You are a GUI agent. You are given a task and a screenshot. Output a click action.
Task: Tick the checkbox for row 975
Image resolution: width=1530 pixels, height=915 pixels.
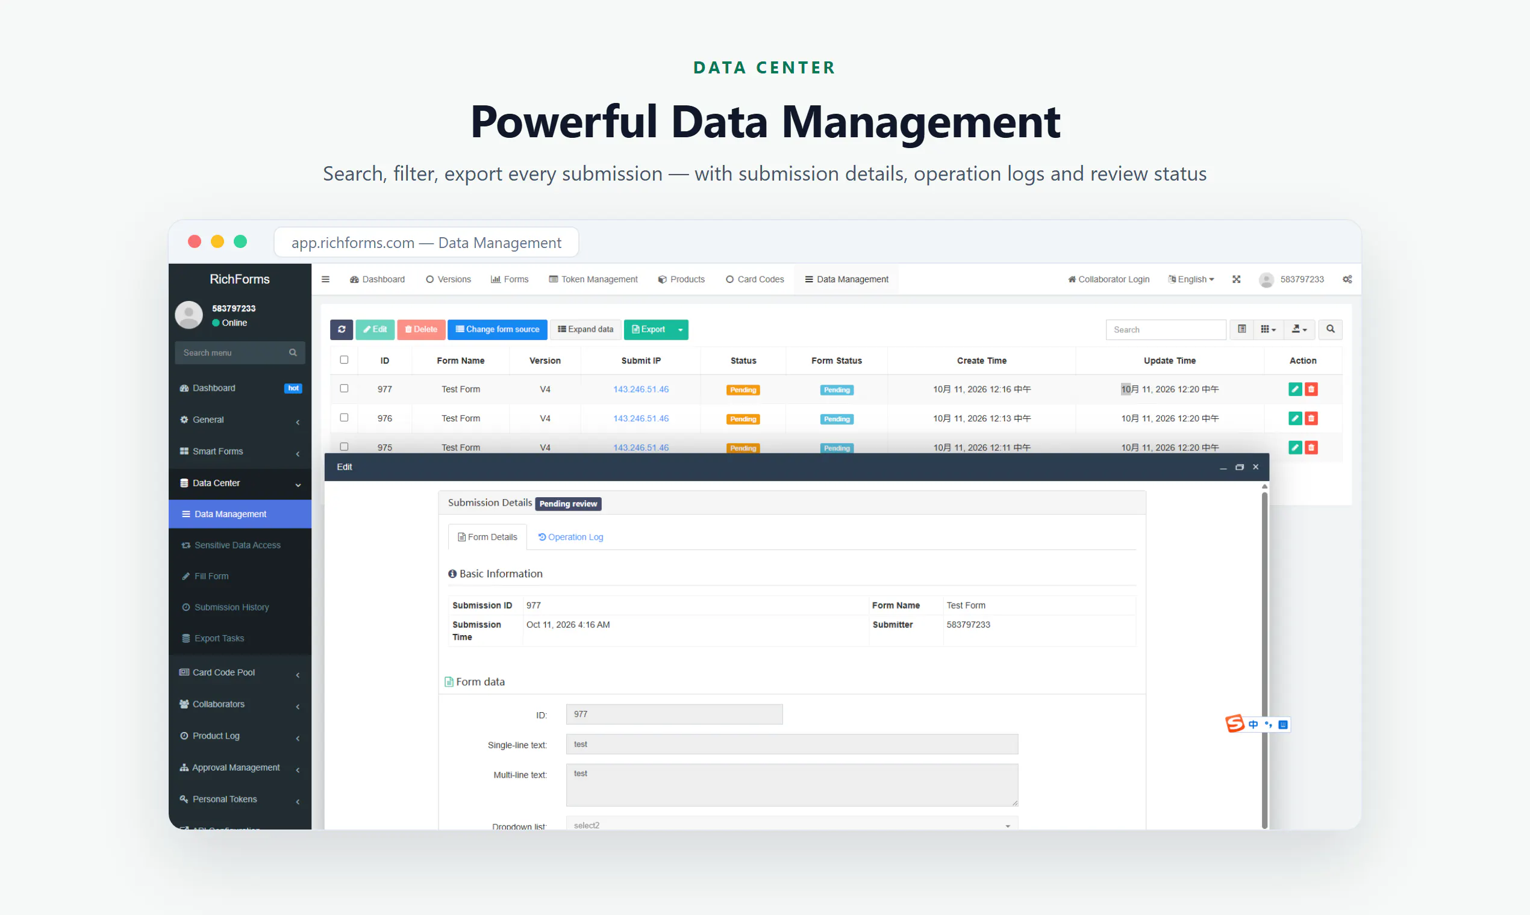tap(345, 447)
